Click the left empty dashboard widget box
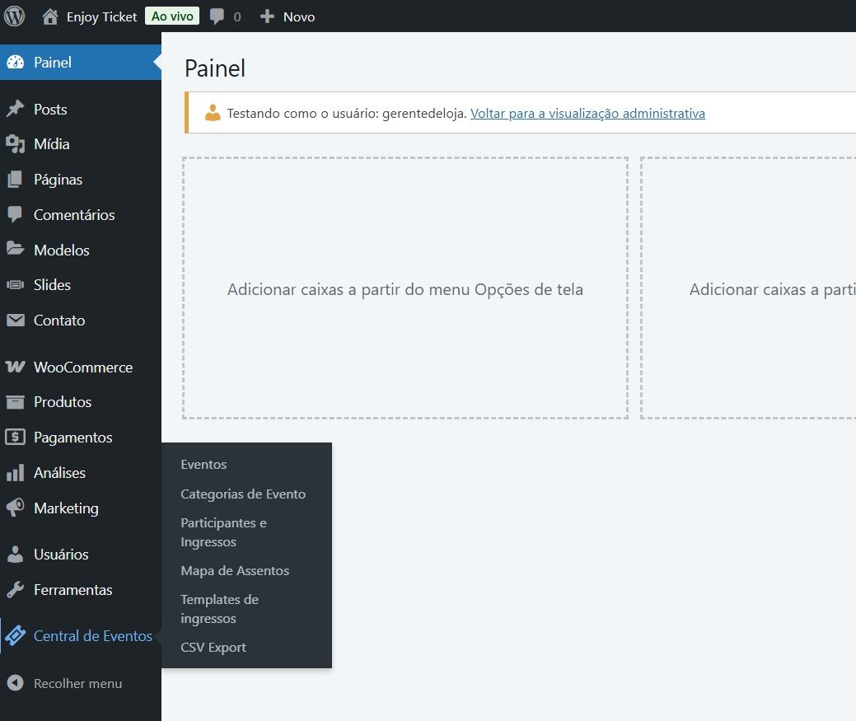The height and width of the screenshot is (721, 856). click(405, 288)
